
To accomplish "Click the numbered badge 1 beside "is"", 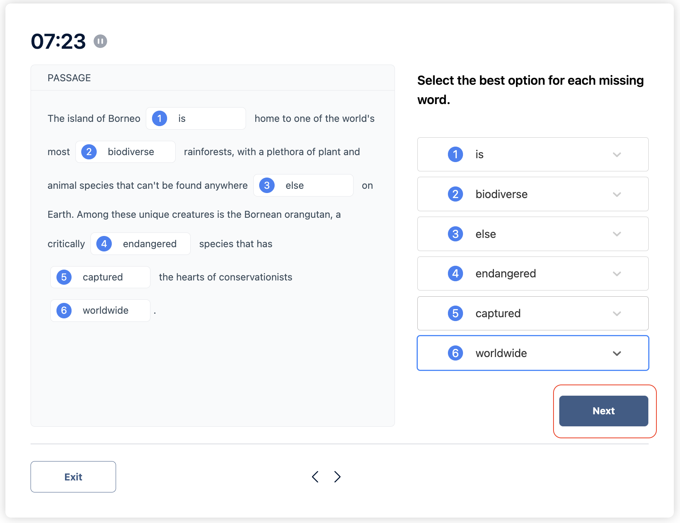I will [455, 154].
